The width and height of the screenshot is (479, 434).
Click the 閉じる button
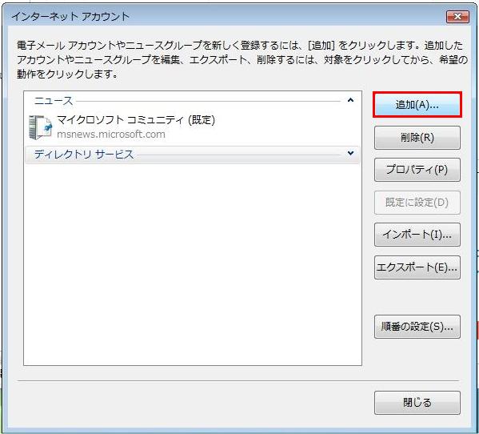click(417, 403)
